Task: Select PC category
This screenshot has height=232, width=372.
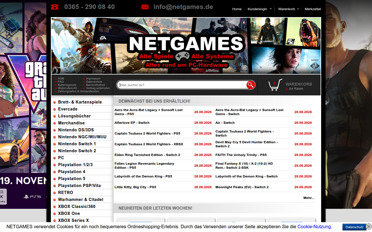Action: pos(61,158)
